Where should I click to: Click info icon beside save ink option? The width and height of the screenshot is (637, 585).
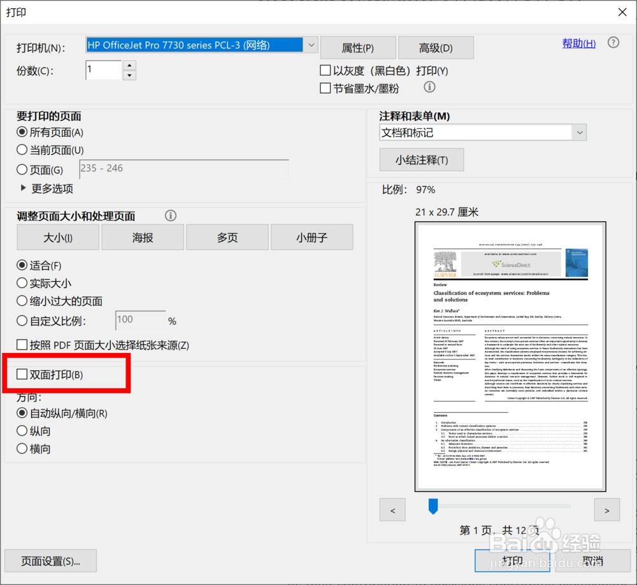point(429,87)
